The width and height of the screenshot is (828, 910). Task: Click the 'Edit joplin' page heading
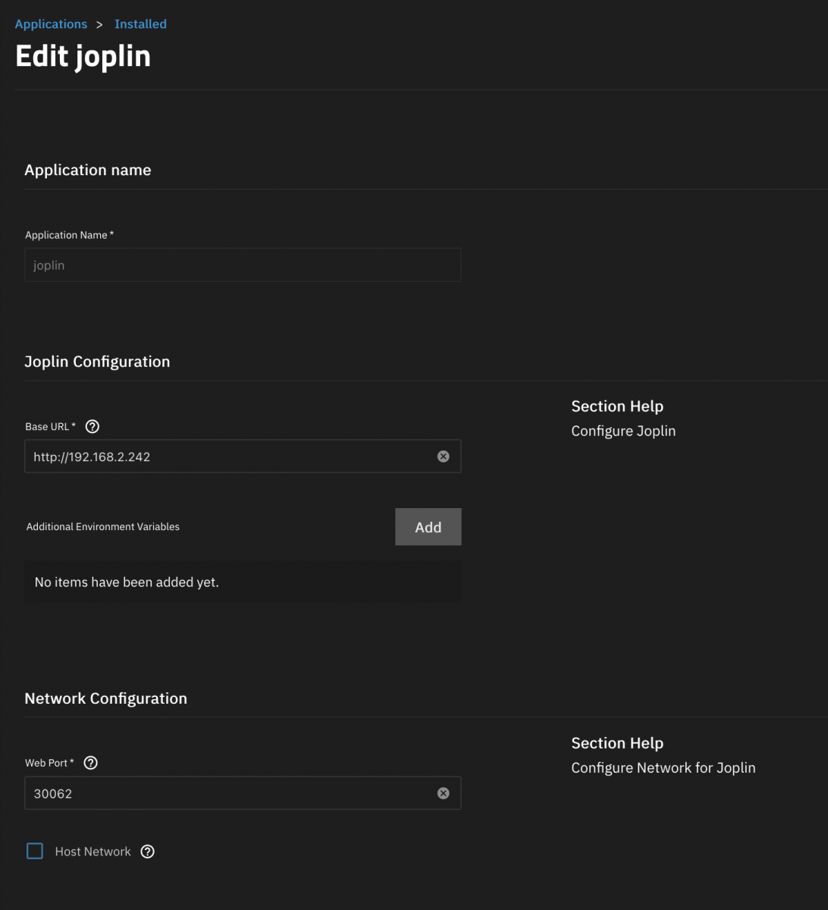(x=83, y=57)
